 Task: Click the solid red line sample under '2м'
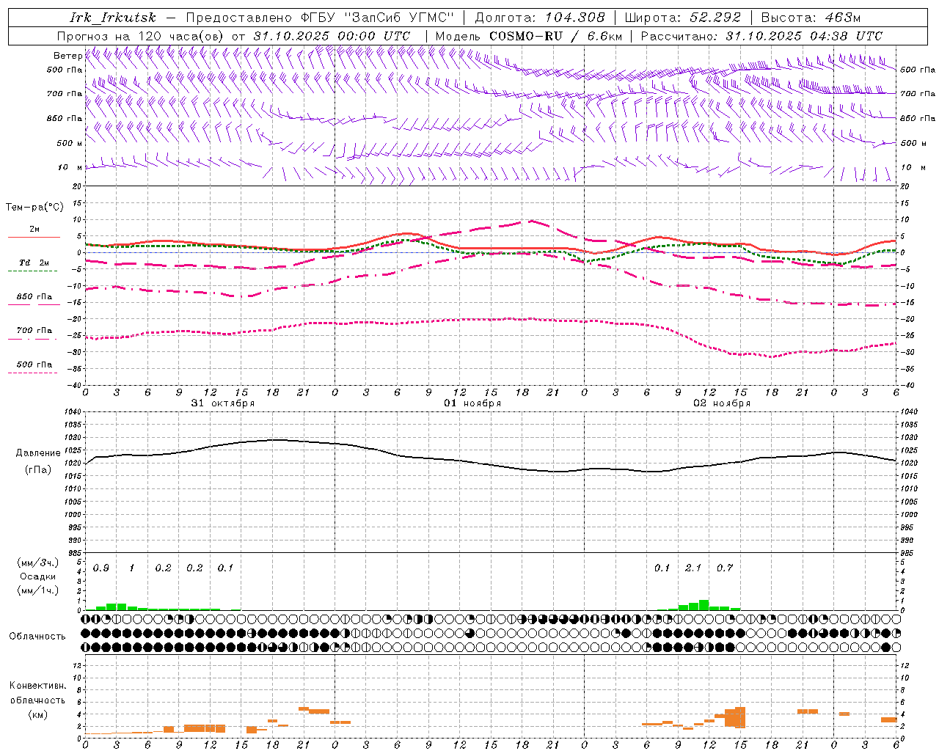pyautogui.click(x=34, y=237)
